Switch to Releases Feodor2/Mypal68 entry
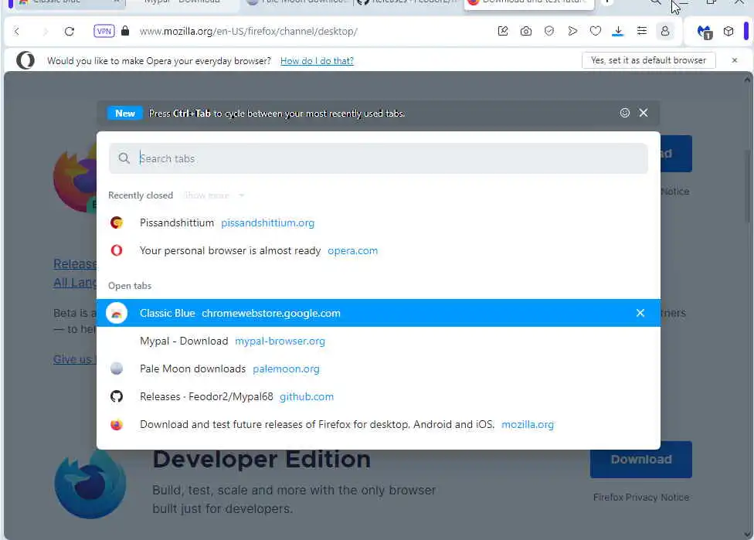 point(378,397)
